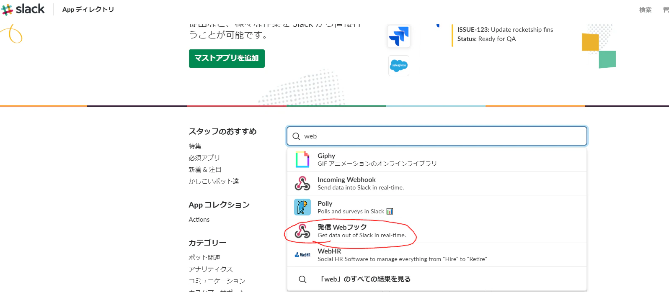The width and height of the screenshot is (669, 292).
Task: Click the Status: Ready for QA text
Action: [486, 39]
